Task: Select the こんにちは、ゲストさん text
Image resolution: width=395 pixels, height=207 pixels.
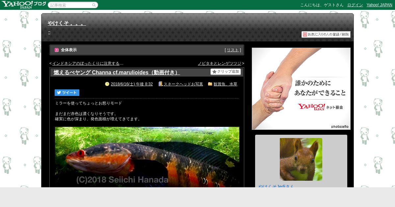Action: pos(322,5)
